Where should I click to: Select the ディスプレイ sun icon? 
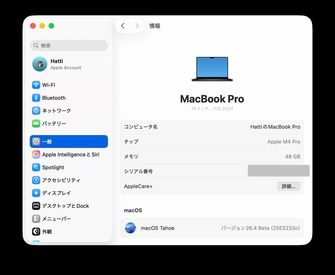pos(36,193)
